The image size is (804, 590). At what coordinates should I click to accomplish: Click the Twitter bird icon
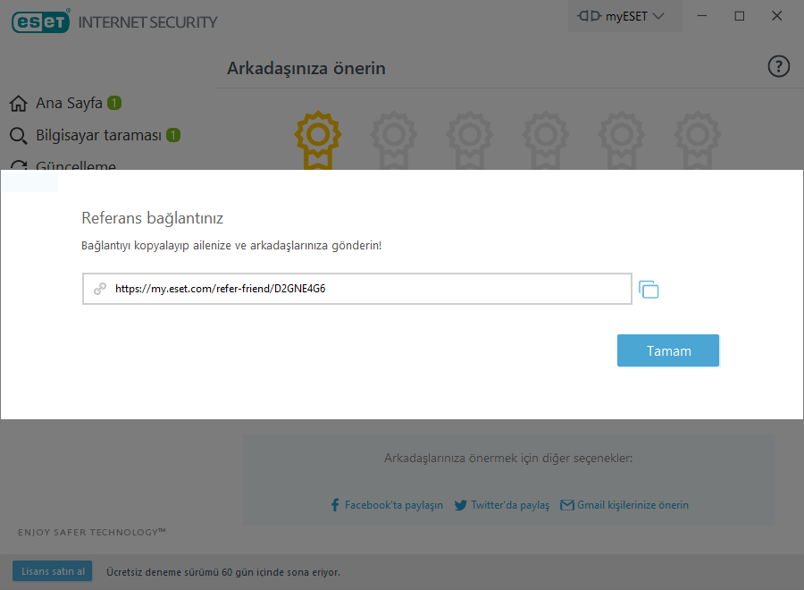(460, 505)
